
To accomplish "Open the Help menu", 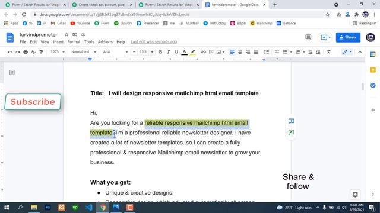I will (x=121, y=42).
